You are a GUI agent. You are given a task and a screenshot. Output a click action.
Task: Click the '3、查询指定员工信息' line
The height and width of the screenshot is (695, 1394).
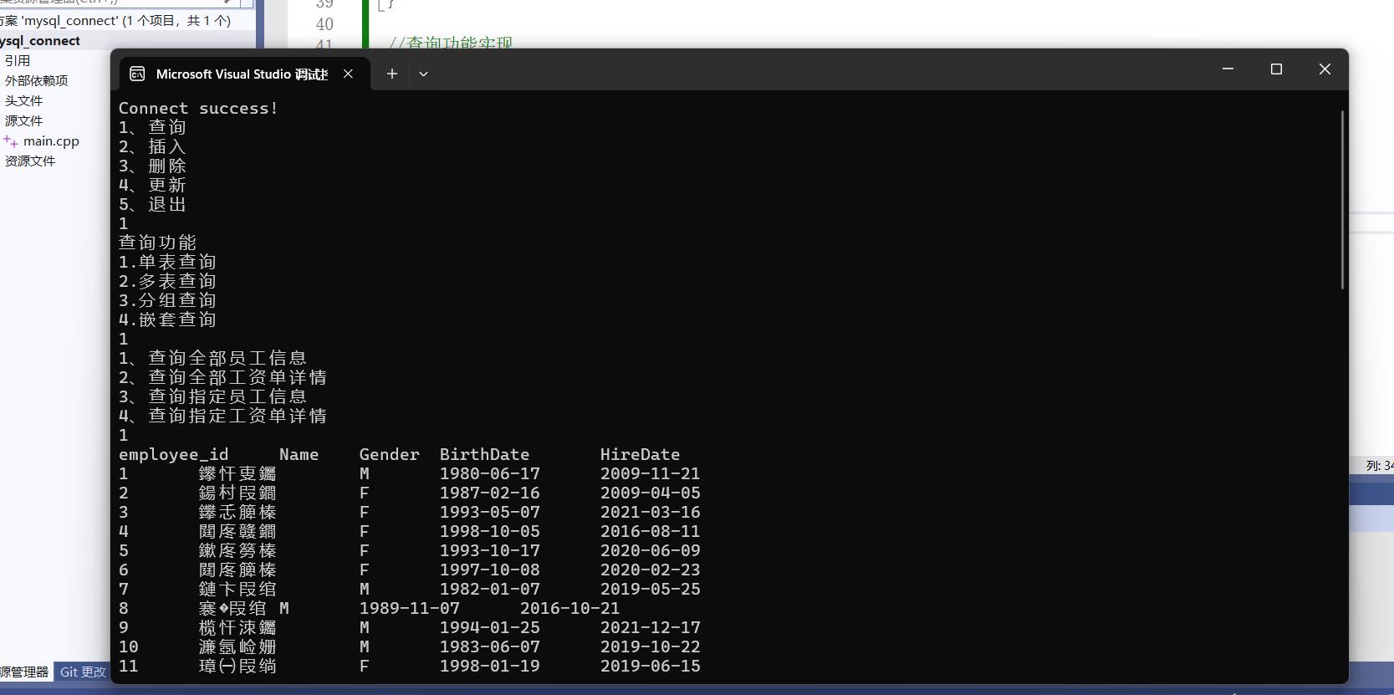pyautogui.click(x=212, y=396)
